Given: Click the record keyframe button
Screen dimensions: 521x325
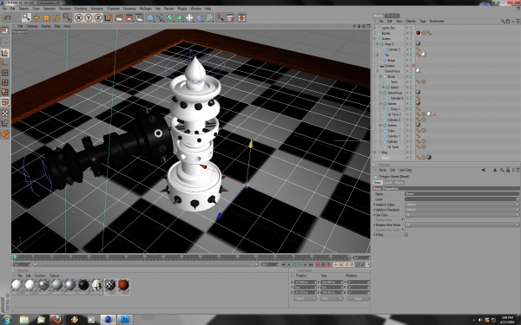Looking at the screenshot, I should [x=317, y=264].
